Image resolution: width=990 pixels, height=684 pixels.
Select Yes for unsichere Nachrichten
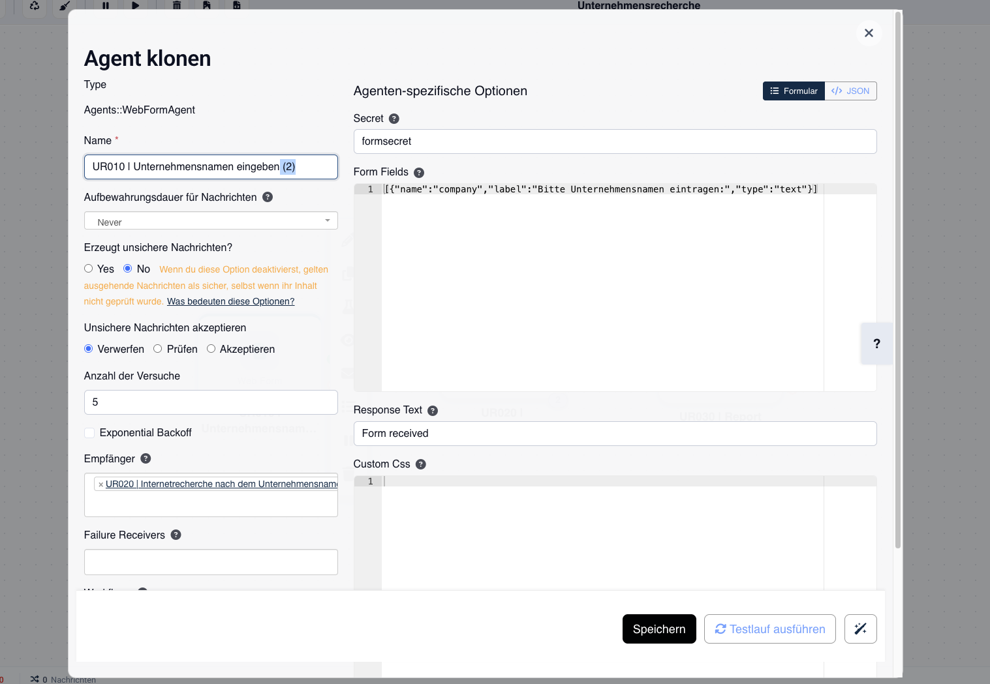point(89,269)
